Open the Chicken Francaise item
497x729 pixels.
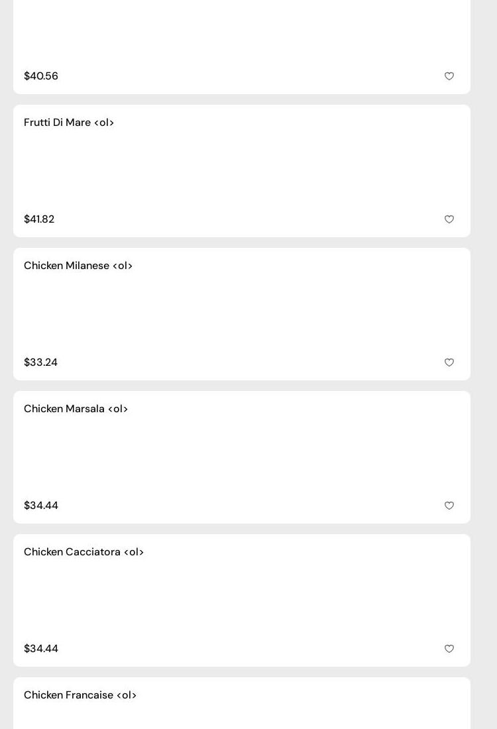tap(80, 695)
